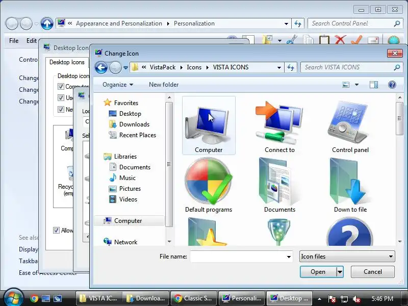Viewport: 408px width, 306px height.
Task: Open the Documents library
Action: 130,167
